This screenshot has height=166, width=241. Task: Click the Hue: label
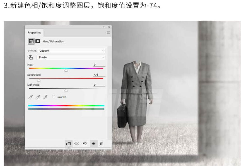pyautogui.click(x=30, y=65)
